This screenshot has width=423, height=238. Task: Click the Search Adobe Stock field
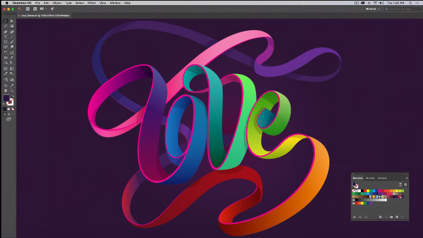(x=403, y=9)
